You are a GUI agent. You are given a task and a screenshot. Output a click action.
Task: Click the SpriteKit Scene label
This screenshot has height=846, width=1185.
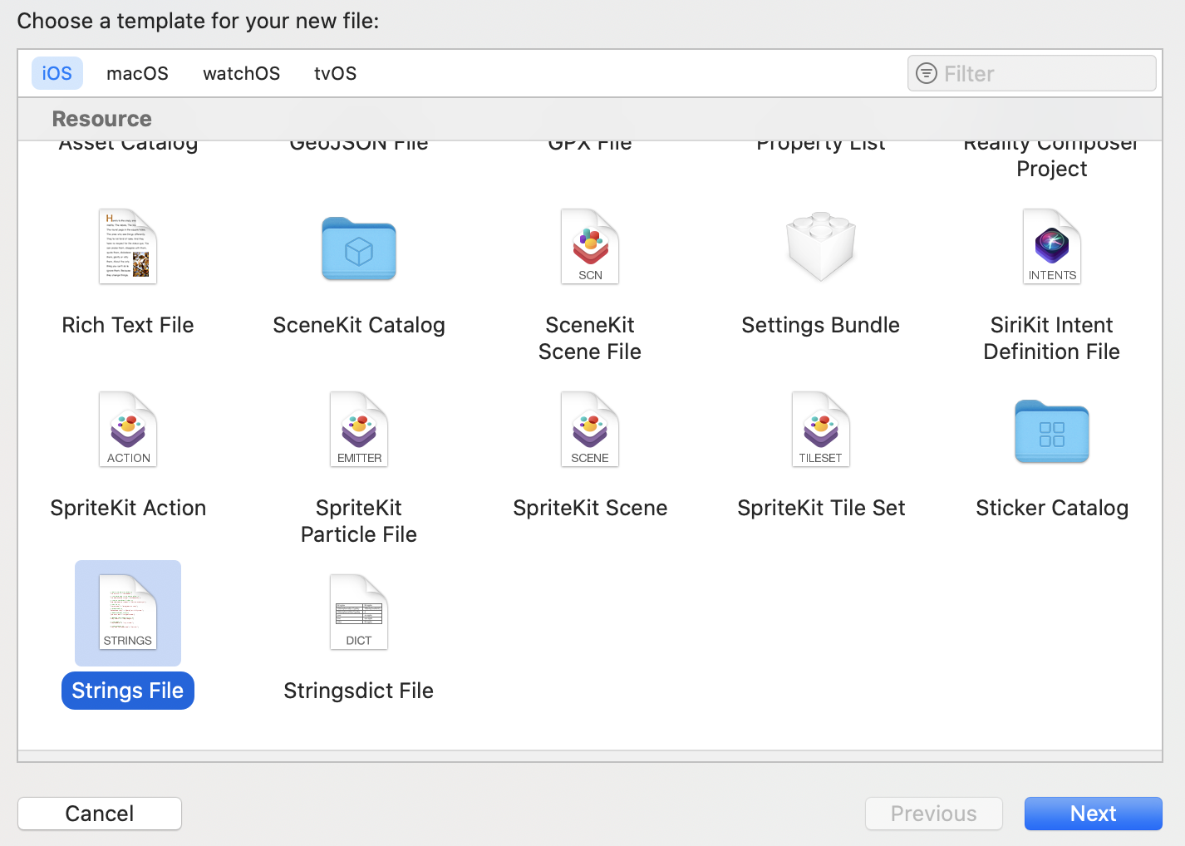(x=590, y=508)
